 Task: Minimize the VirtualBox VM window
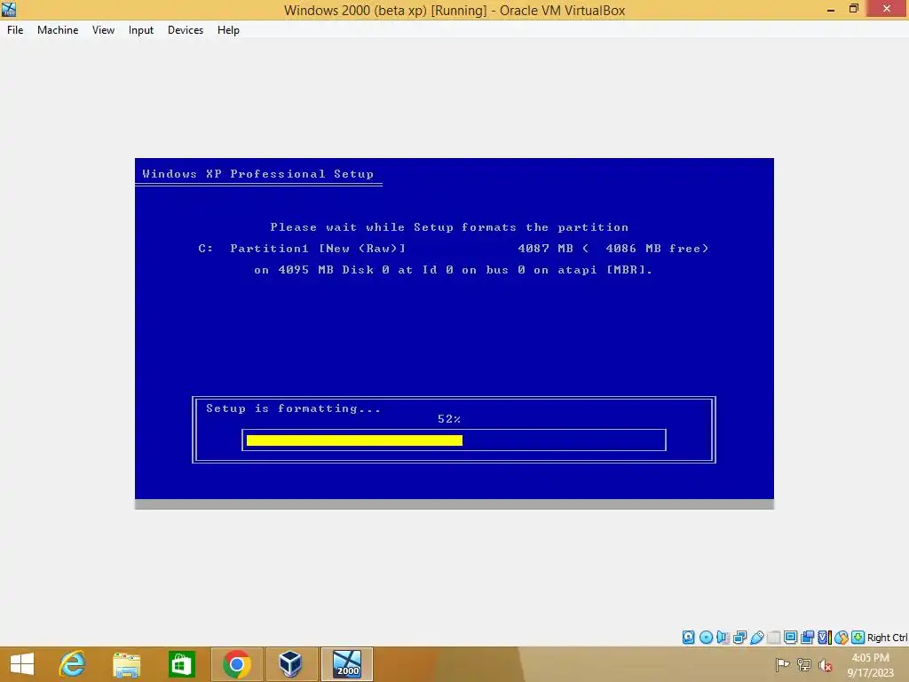(830, 9)
